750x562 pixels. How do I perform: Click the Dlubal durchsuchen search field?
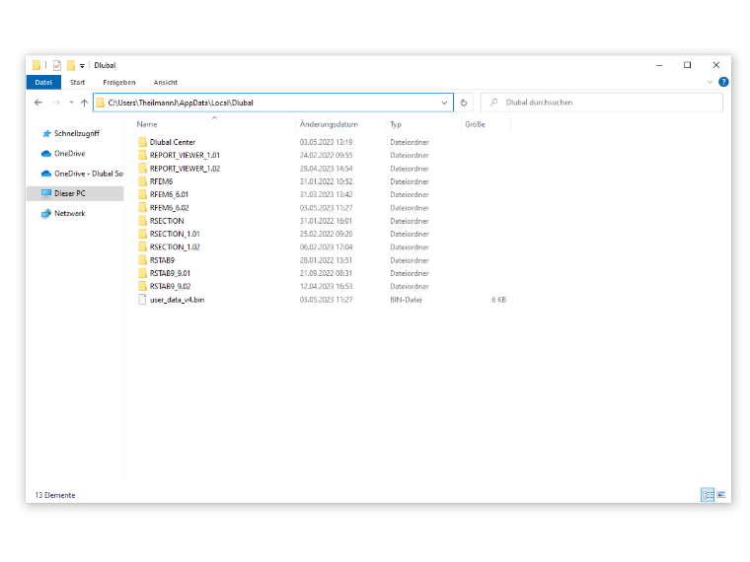point(602,103)
